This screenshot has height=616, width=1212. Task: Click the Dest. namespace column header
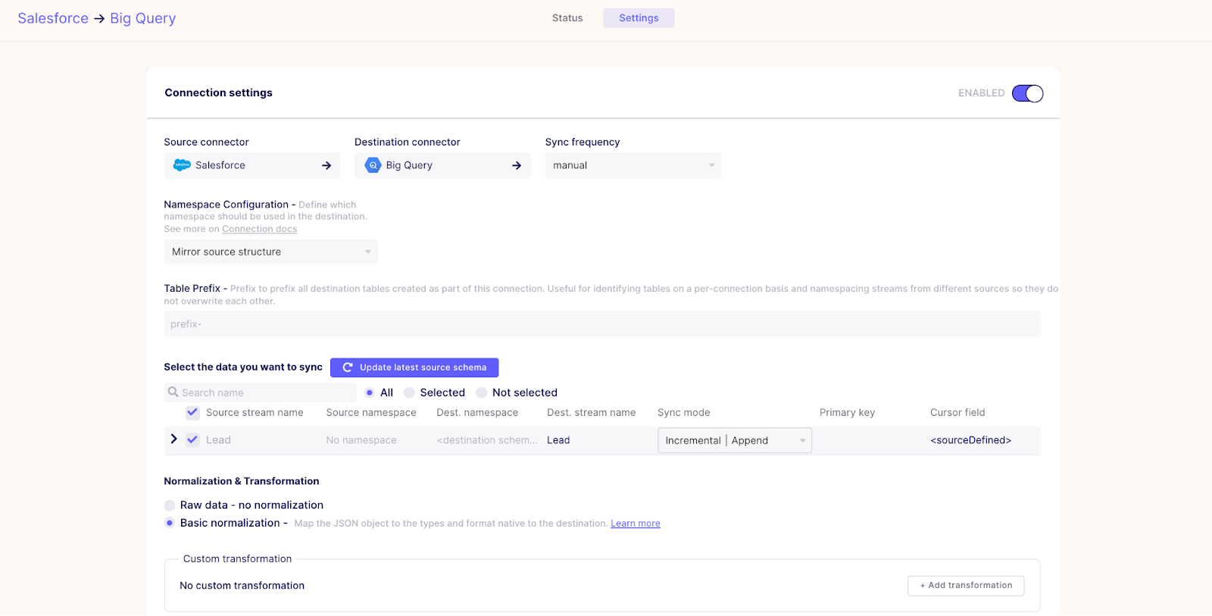pos(477,413)
